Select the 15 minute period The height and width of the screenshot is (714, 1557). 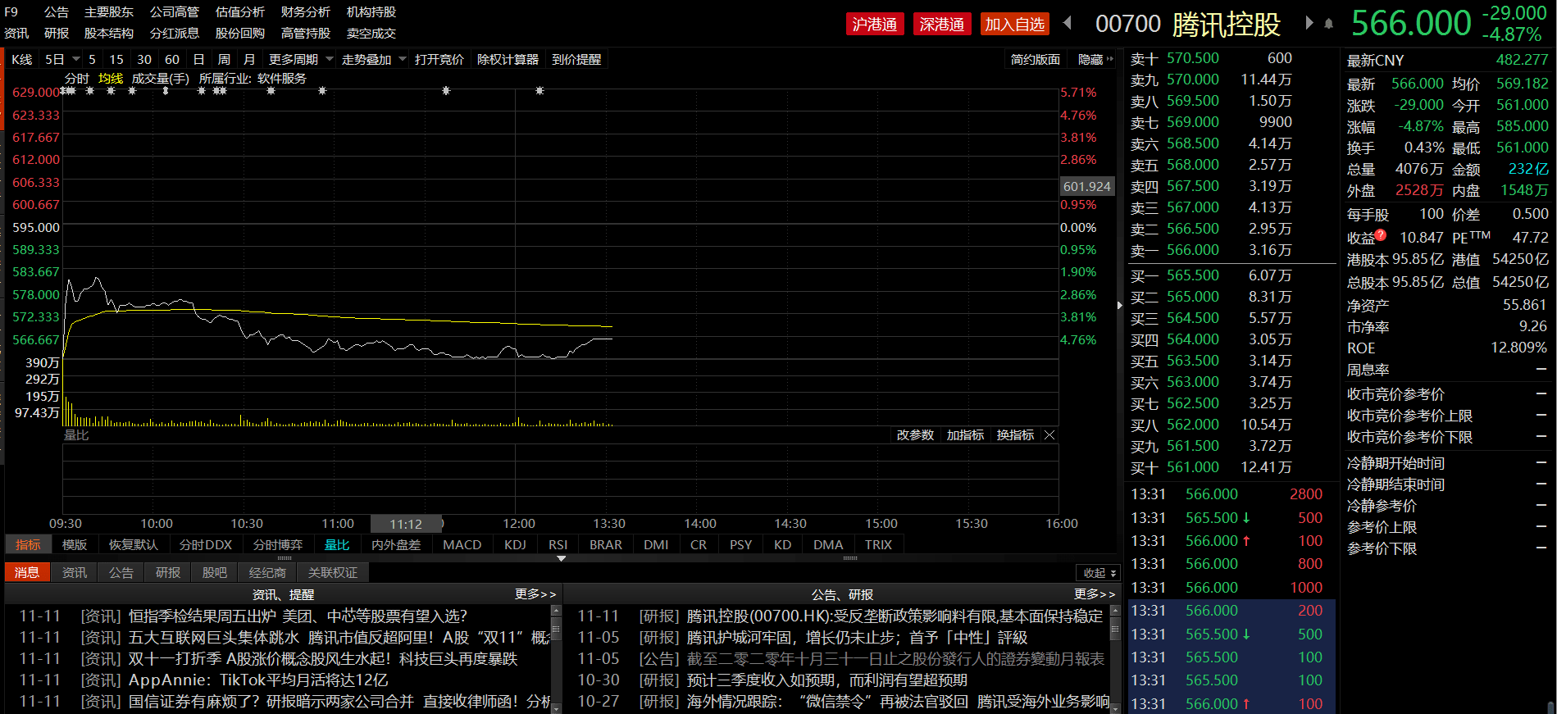point(116,59)
